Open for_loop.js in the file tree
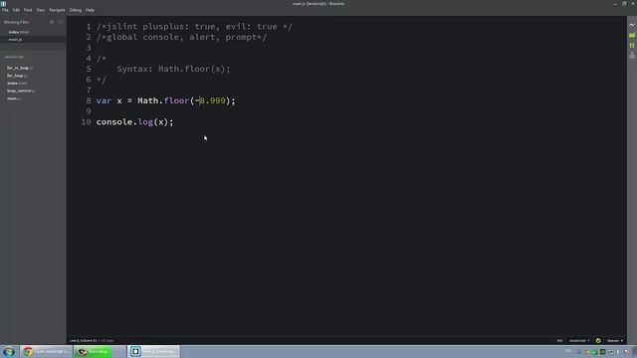The image size is (637, 358). click(x=17, y=76)
